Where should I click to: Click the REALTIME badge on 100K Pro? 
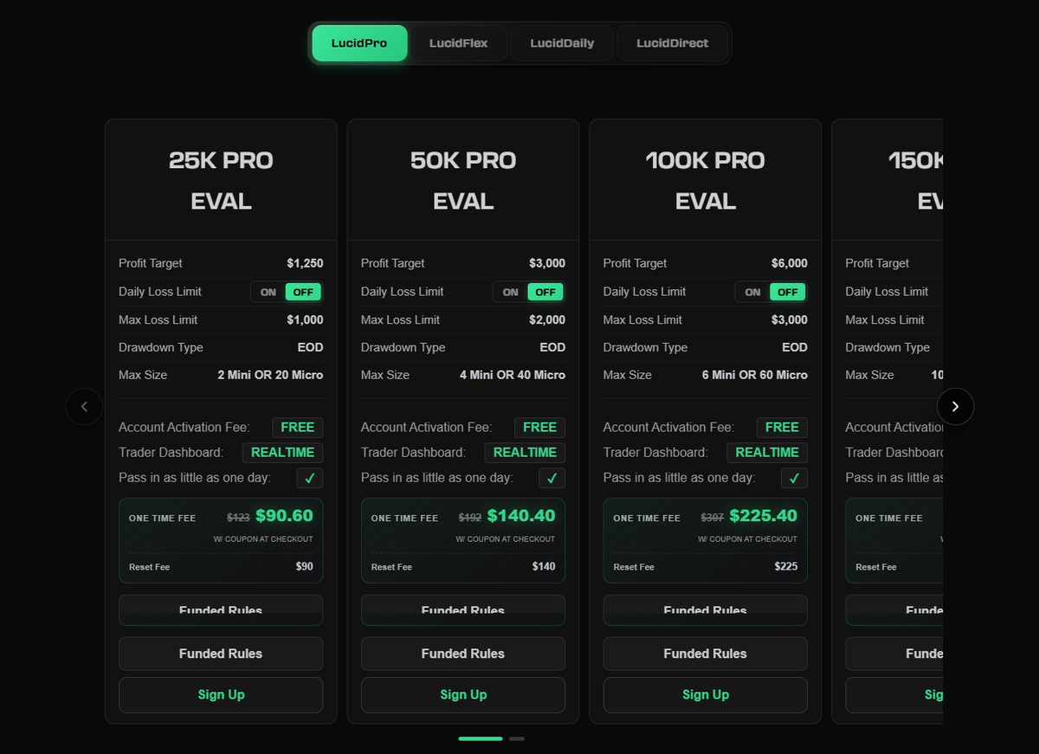click(x=767, y=453)
